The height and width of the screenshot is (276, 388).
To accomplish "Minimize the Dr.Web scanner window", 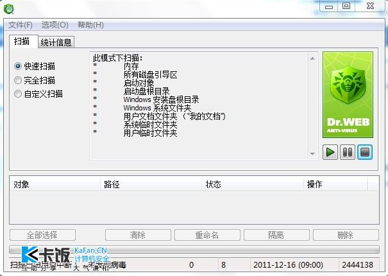I will point(329,6).
